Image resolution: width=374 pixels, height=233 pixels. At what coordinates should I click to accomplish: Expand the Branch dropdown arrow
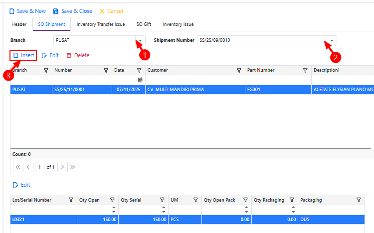(140, 40)
